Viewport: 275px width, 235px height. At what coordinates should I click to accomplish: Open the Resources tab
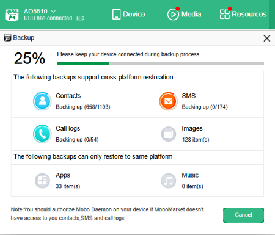coord(243,14)
